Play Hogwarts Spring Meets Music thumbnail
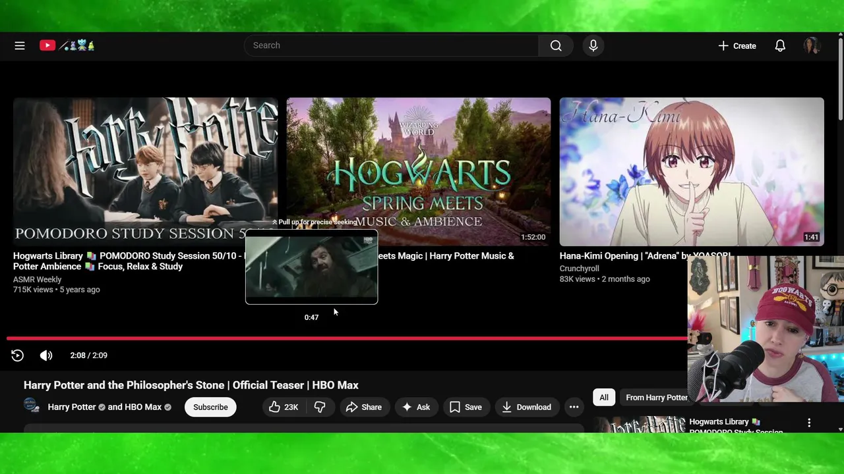 [418, 171]
